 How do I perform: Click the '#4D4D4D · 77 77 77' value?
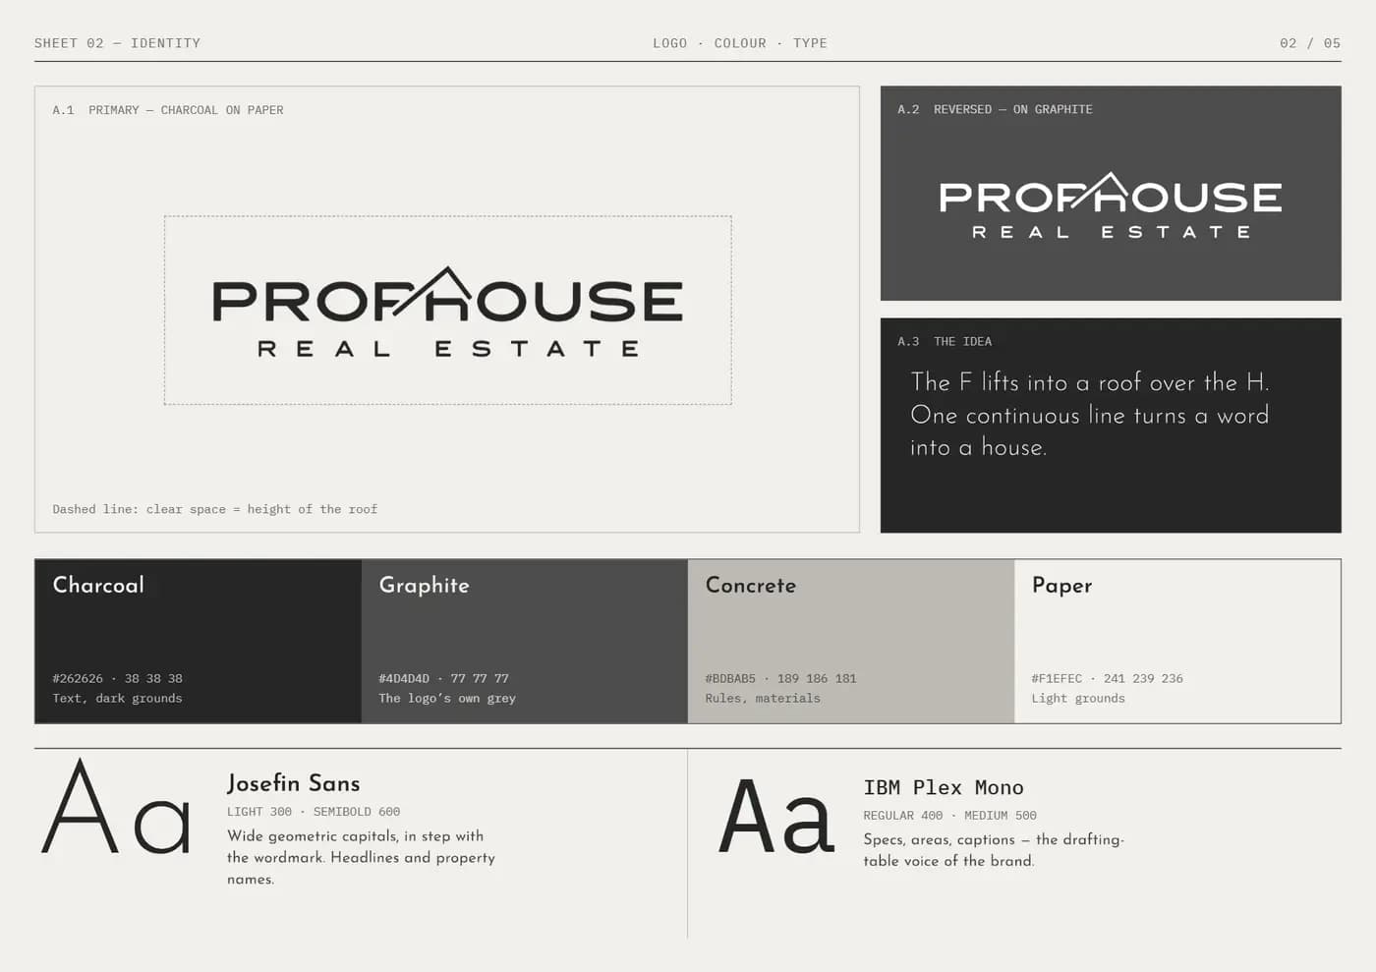[x=443, y=678]
